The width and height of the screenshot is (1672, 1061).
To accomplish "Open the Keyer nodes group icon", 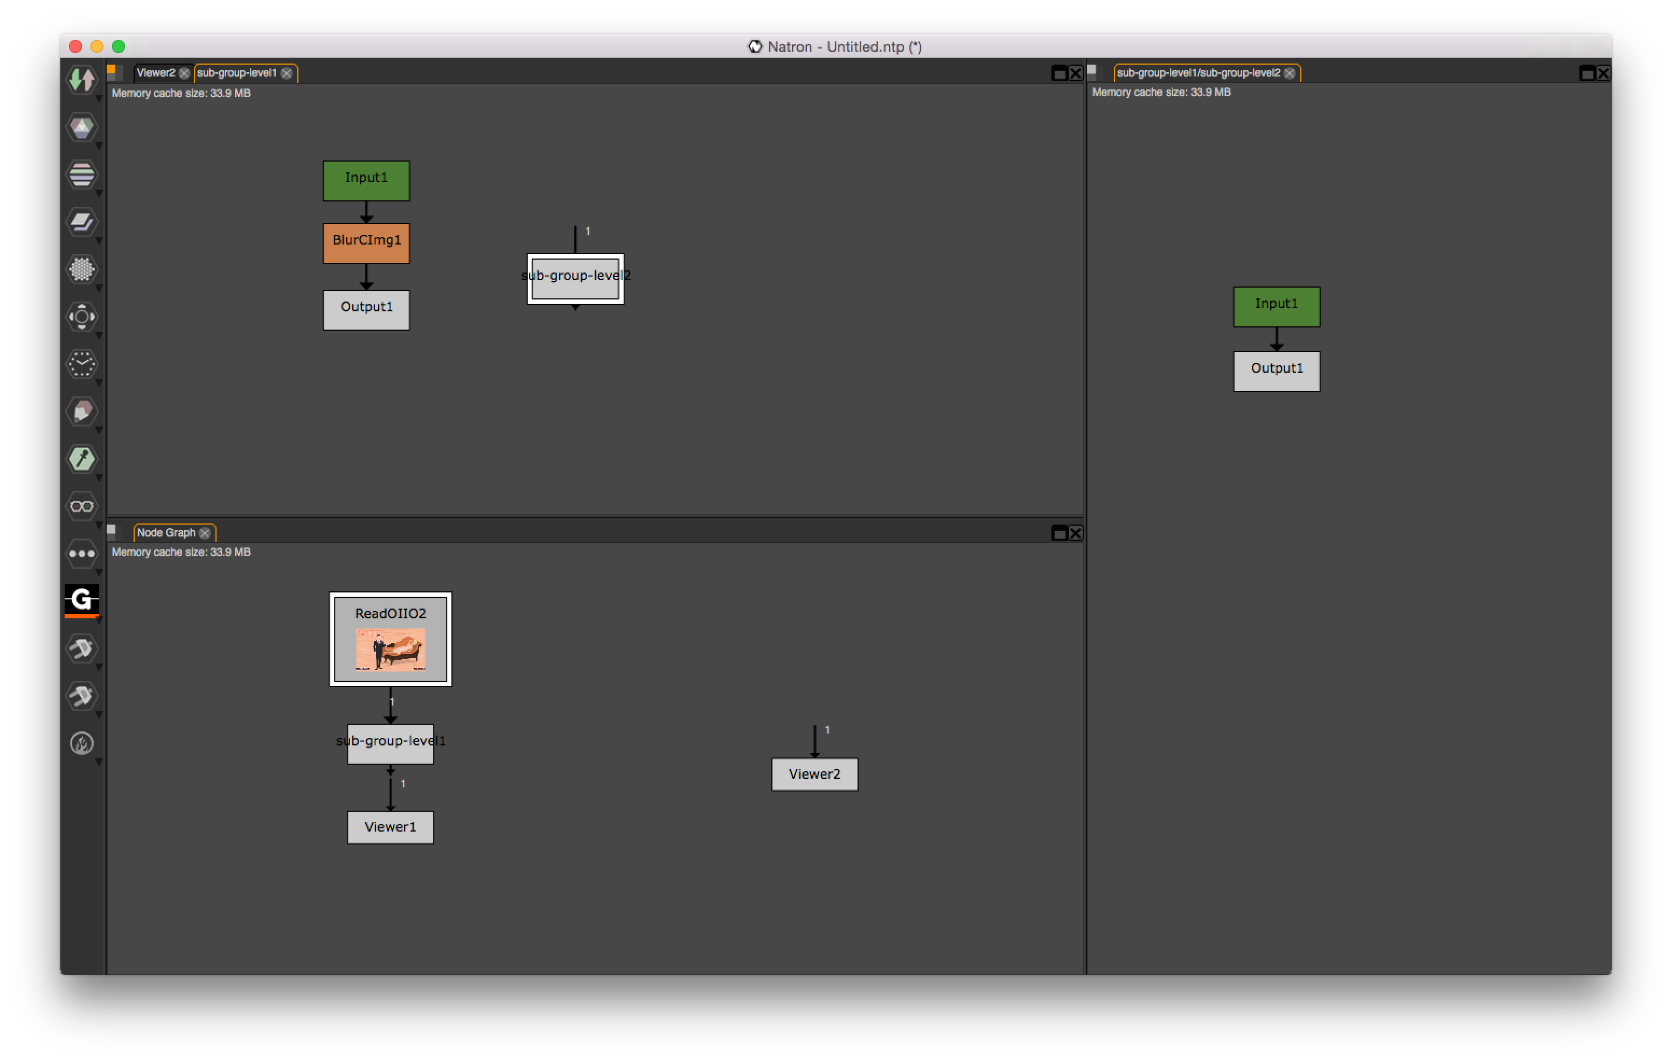I will [81, 459].
